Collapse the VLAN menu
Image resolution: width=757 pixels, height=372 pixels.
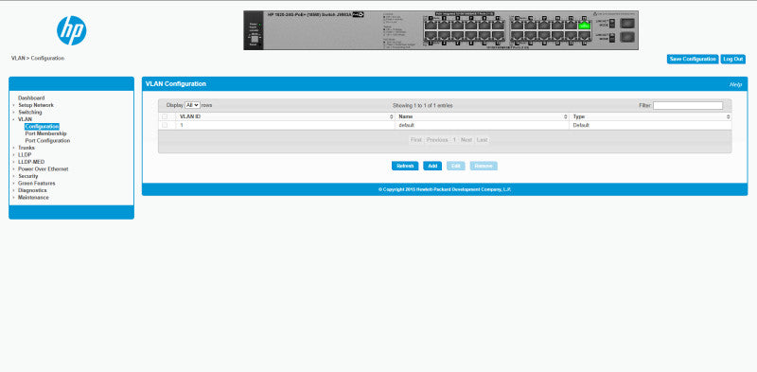[26, 119]
